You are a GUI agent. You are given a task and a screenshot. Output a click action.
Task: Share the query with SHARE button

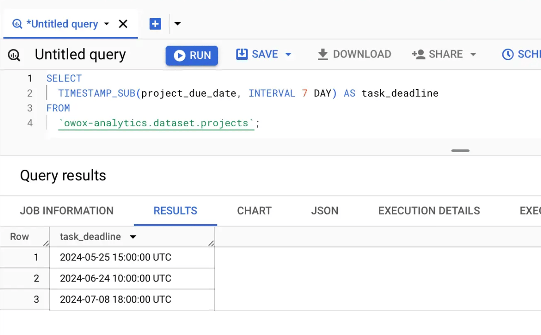(x=437, y=54)
